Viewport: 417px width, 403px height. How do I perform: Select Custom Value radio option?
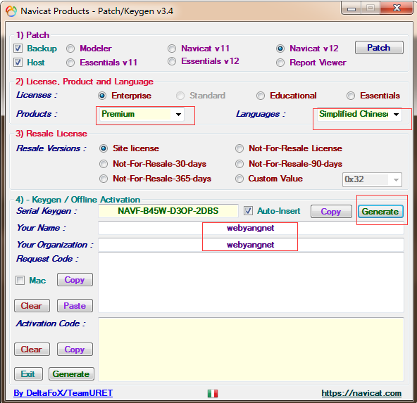[x=239, y=179]
